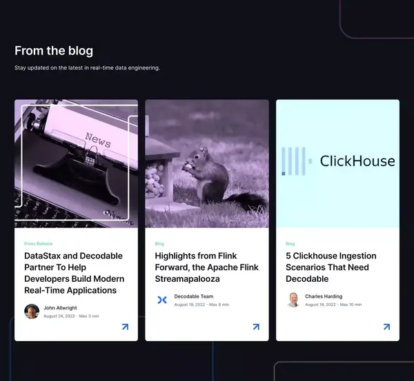Click the John Allwright author name

tap(60, 308)
